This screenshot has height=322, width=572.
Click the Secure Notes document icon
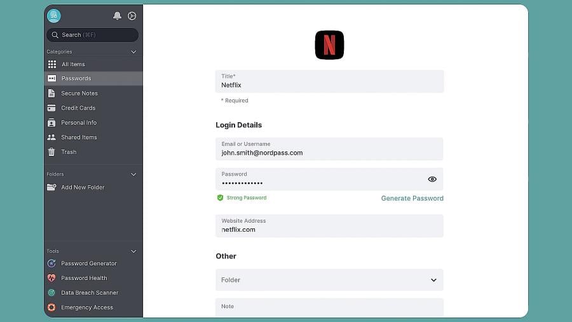(x=51, y=93)
